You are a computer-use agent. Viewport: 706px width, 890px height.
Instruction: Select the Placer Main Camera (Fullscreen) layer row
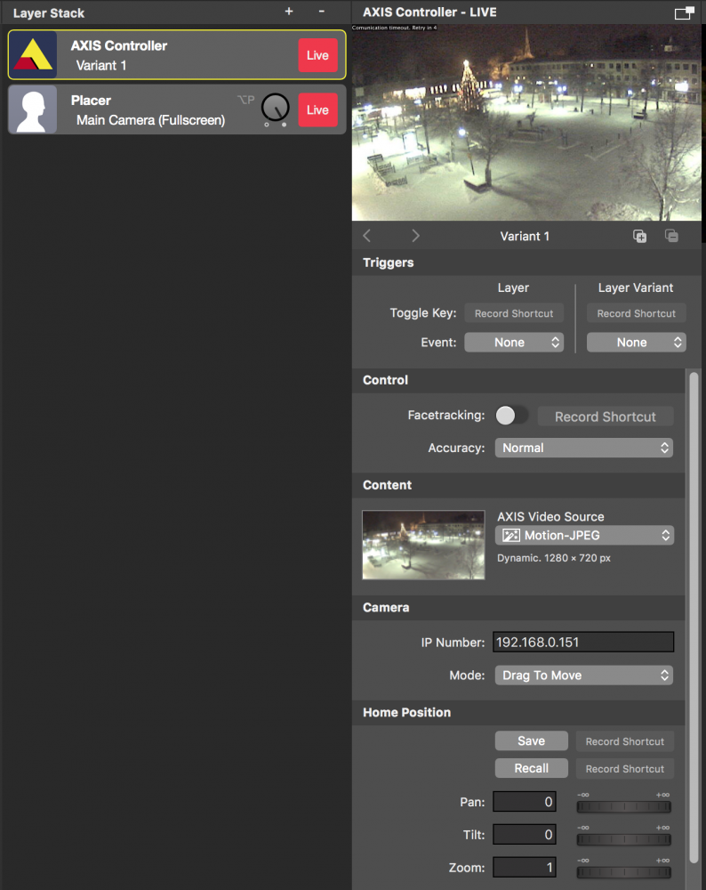click(177, 109)
